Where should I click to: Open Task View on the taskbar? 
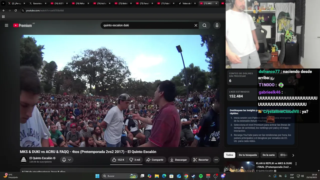click(142, 176)
